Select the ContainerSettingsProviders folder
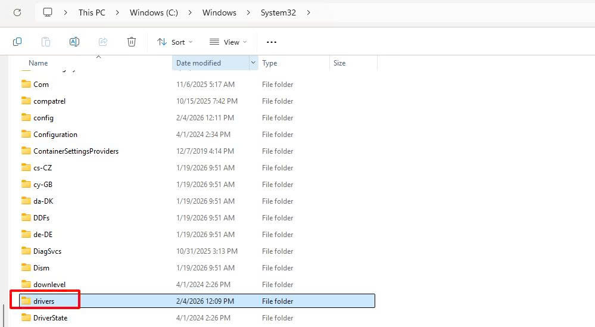Screen dimensions: 595x327 pyautogui.click(x=197, y=151)
